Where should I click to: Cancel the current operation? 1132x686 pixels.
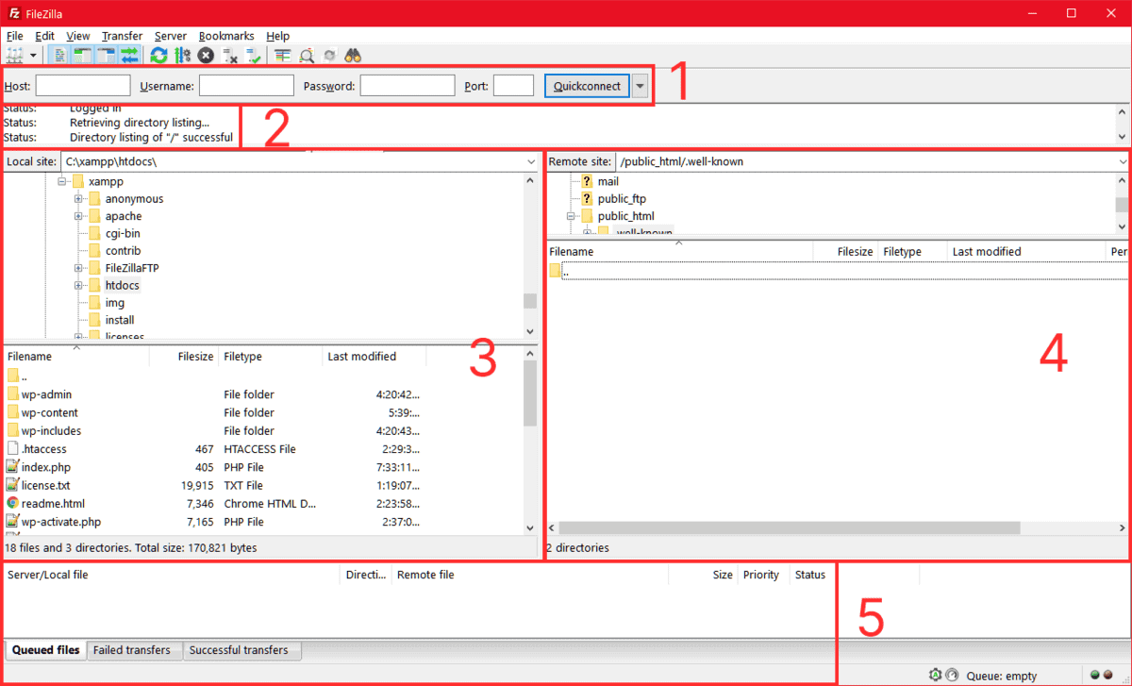point(206,54)
